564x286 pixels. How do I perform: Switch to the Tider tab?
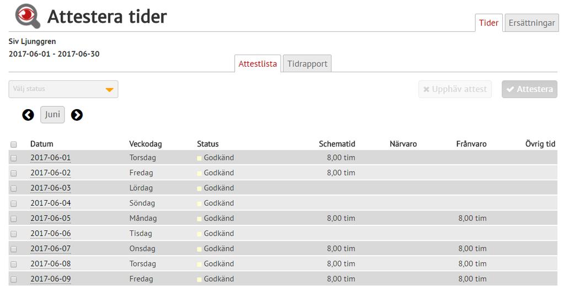pos(488,23)
